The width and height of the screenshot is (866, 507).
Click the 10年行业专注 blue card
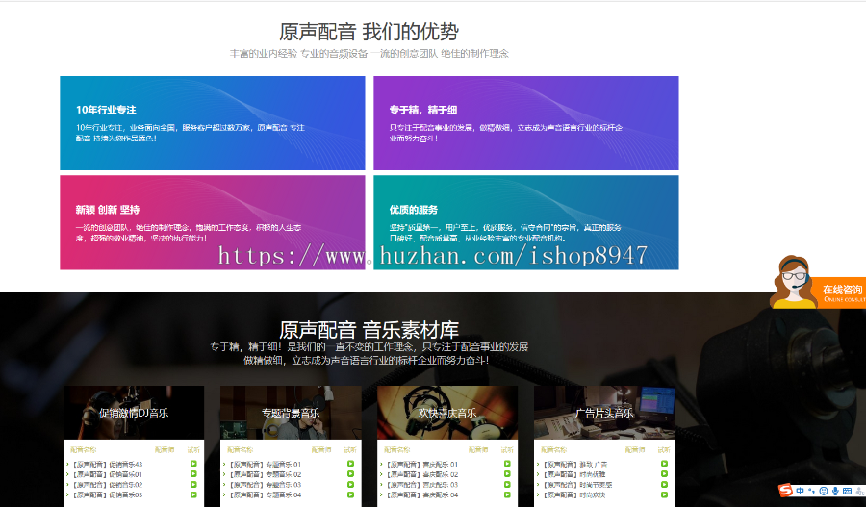point(212,123)
